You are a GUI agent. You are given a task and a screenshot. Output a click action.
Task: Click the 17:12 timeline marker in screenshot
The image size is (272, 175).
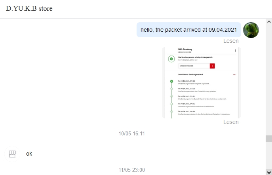[x=171, y=89]
